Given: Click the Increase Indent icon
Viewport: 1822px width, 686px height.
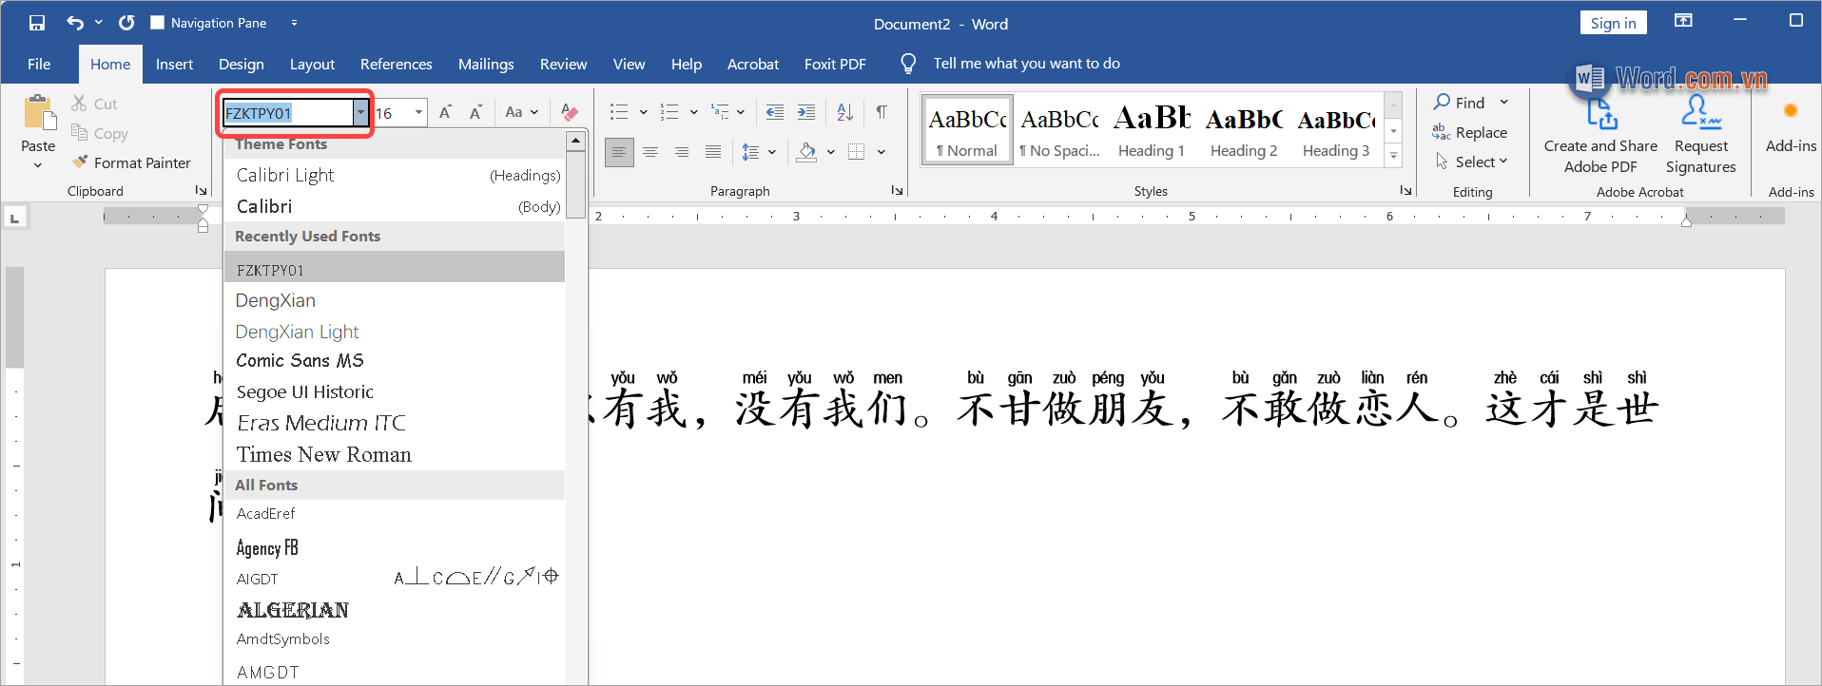Looking at the screenshot, I should click(806, 112).
